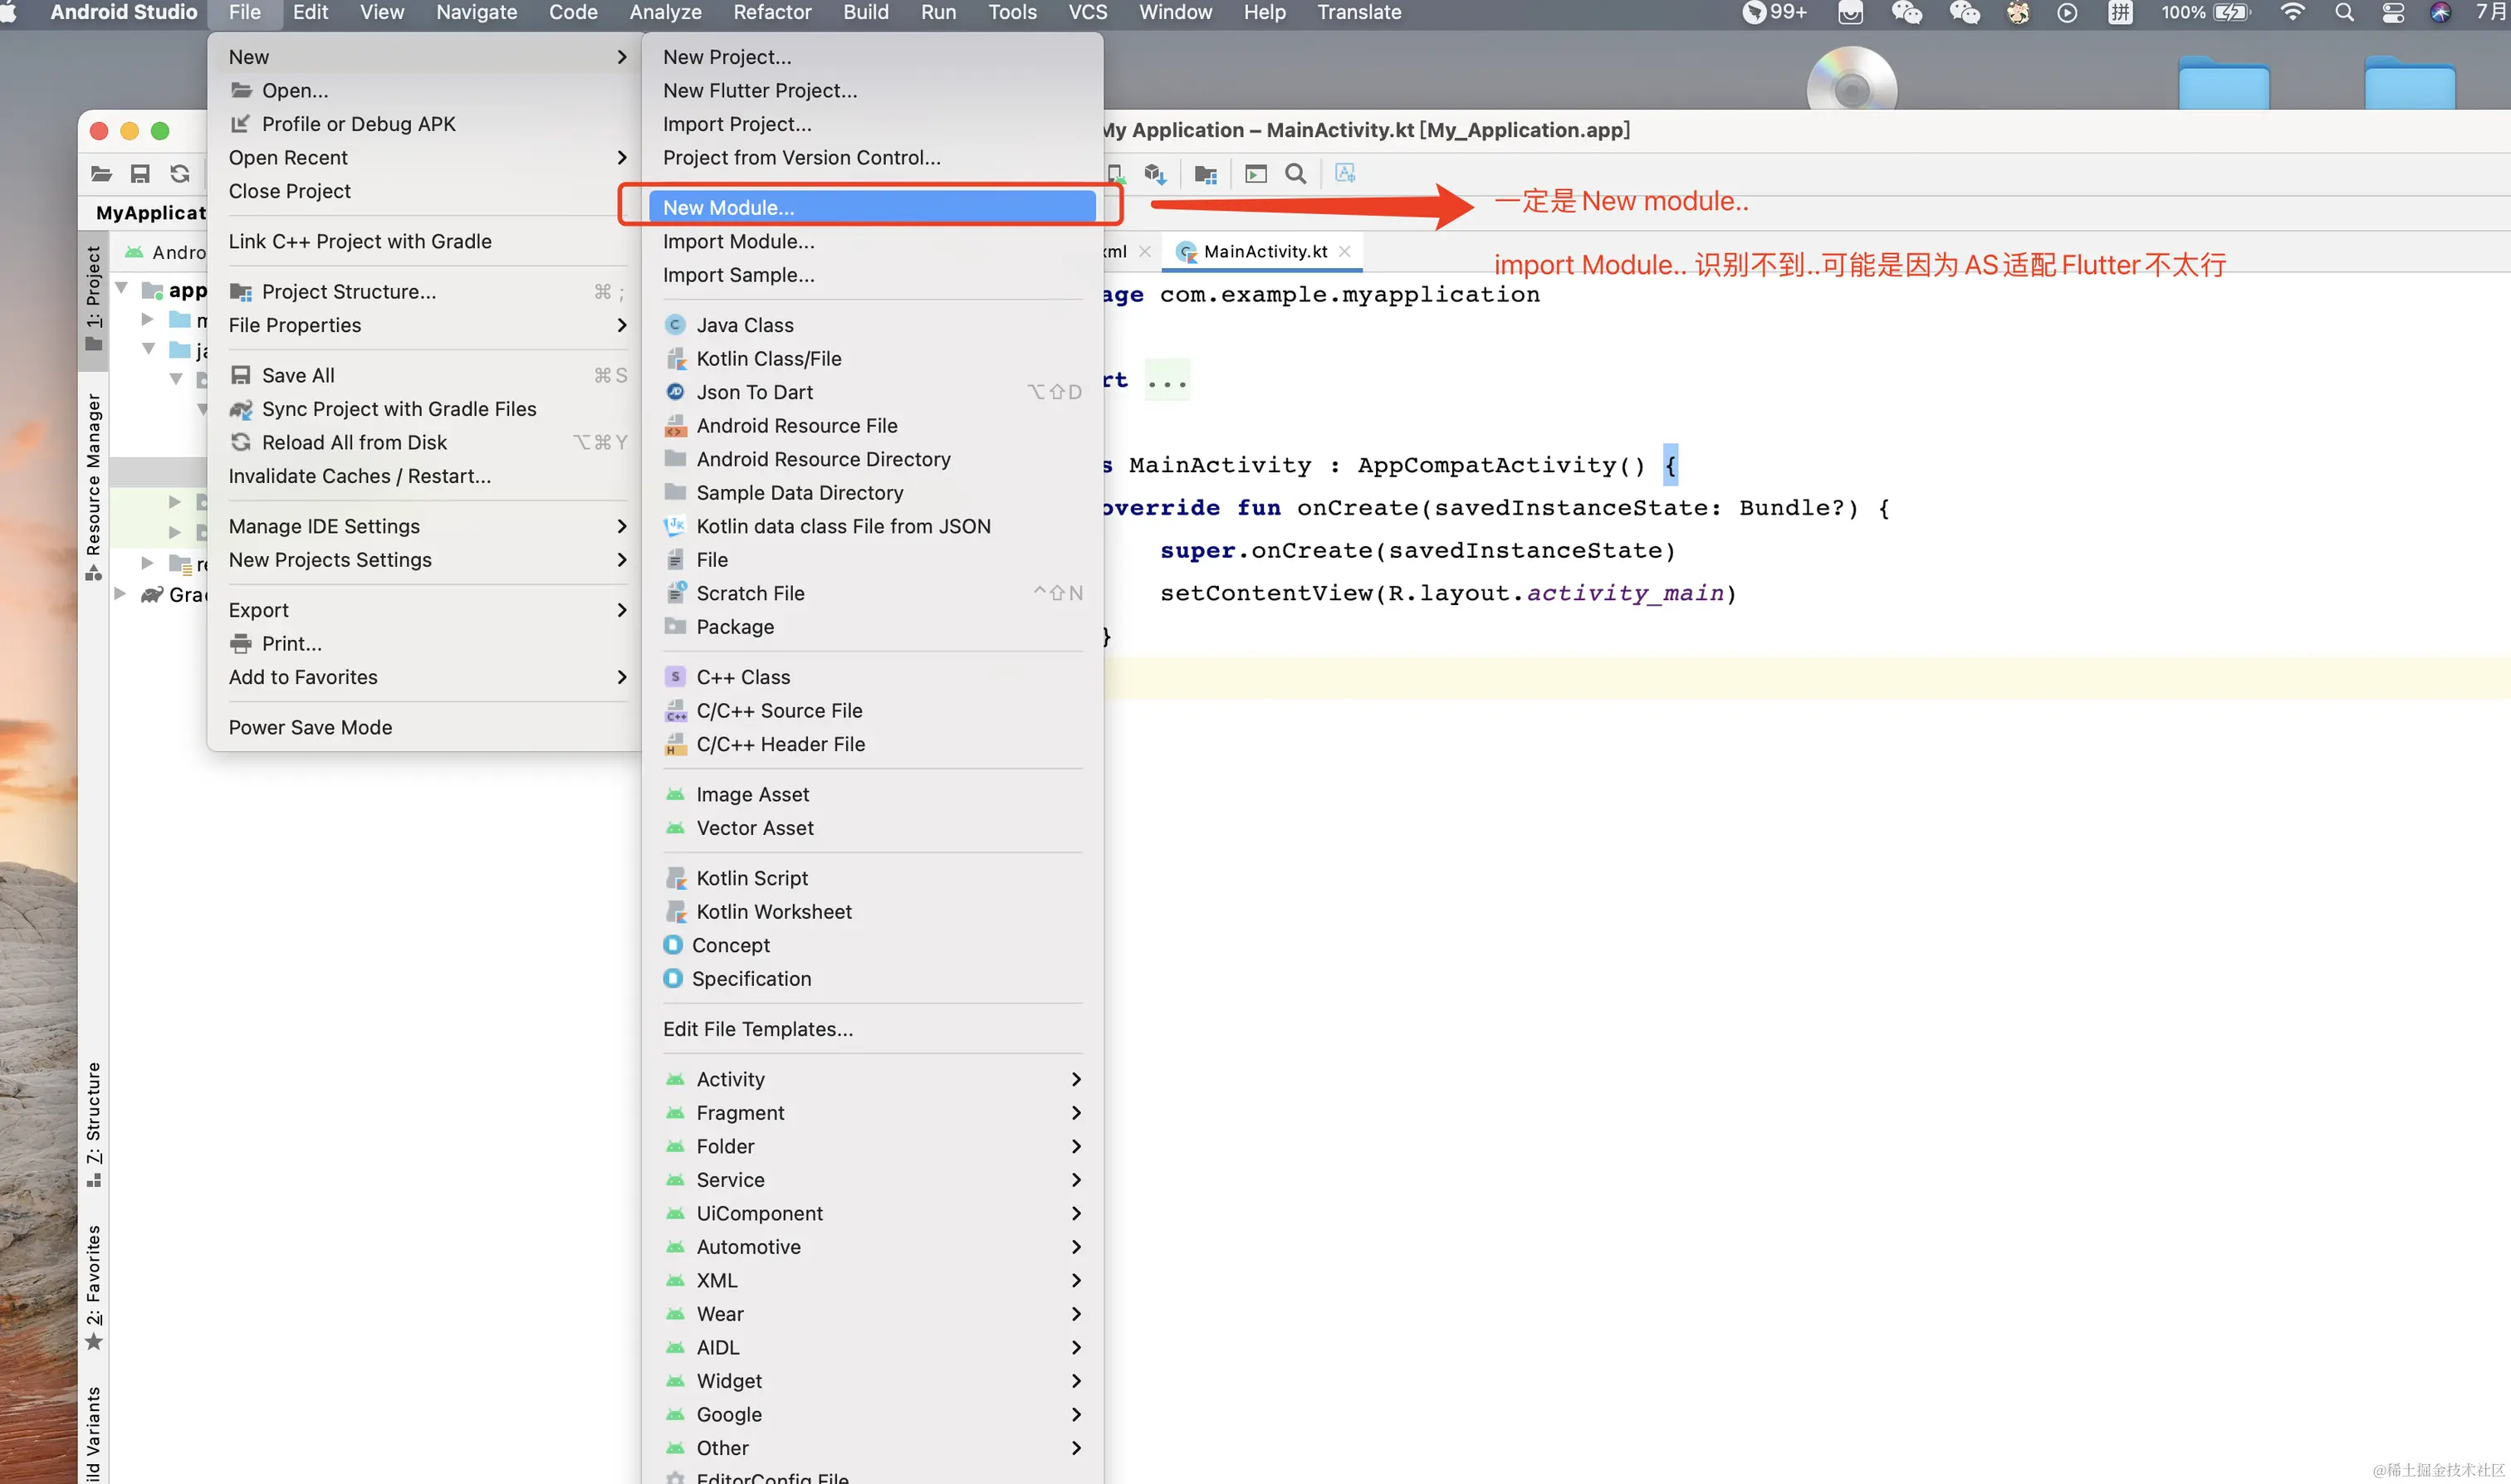Open Project Structure toolbar icon
Image resolution: width=2511 pixels, height=1484 pixels.
(1206, 174)
